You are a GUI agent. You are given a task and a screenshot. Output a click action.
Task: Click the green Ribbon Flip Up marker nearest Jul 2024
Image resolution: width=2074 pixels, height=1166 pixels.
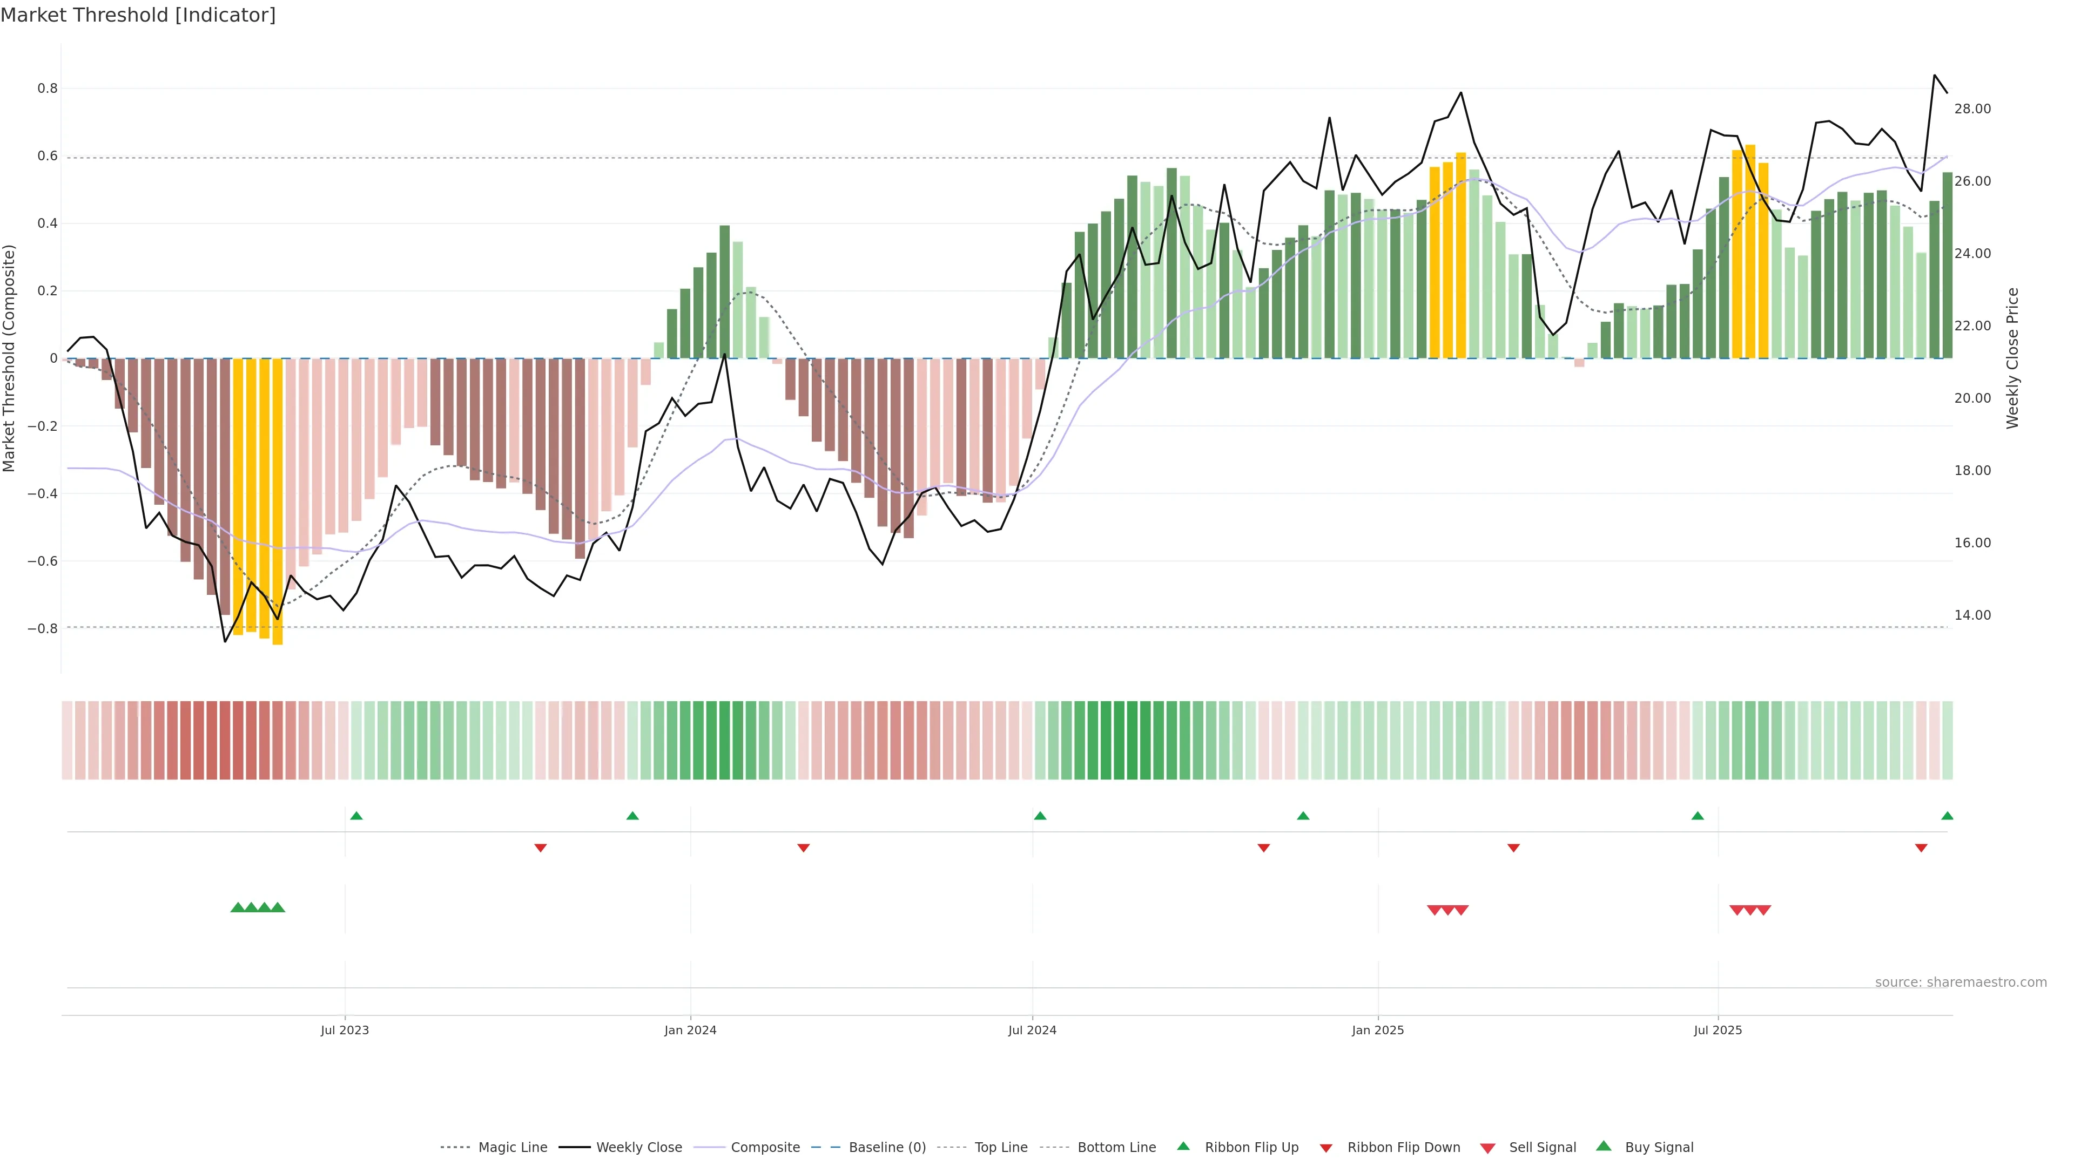coord(1039,816)
